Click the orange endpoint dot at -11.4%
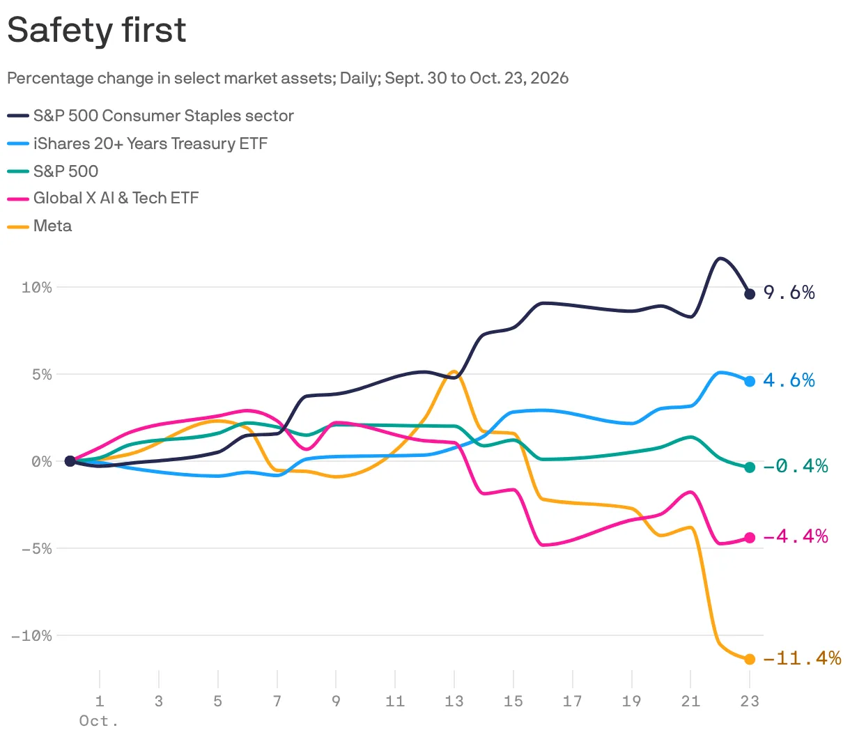The width and height of the screenshot is (850, 737). tap(750, 659)
